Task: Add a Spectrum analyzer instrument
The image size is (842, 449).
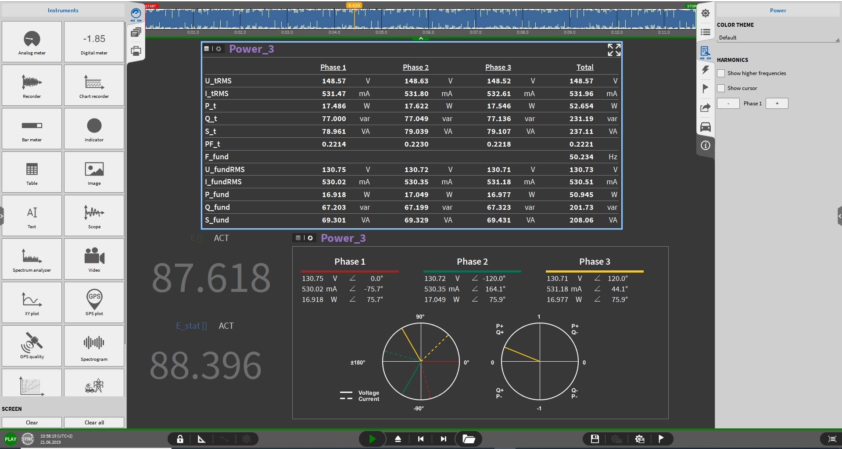Action: (32, 259)
